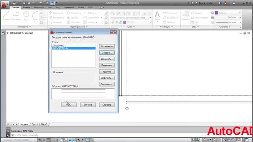The width and height of the screenshot is (253, 142).
Task: Click the Отмена button in dialog
Action: (88, 105)
